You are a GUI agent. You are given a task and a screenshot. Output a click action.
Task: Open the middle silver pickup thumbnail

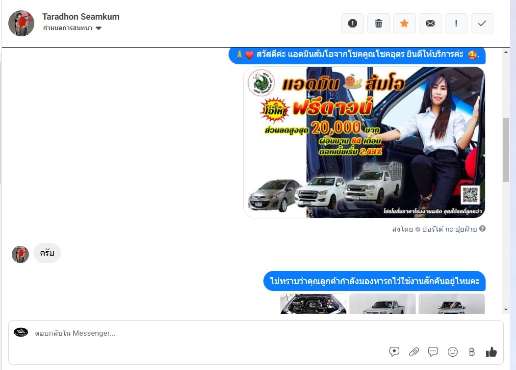(383, 304)
